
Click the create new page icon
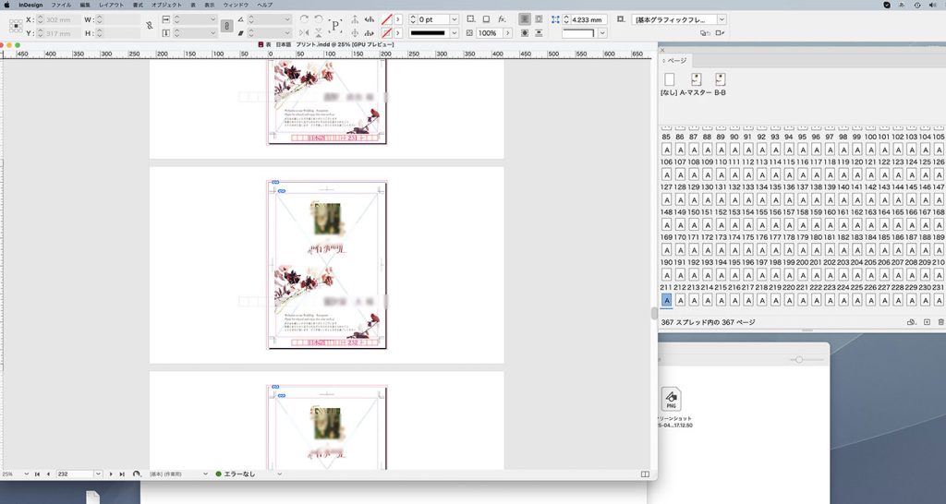(928, 322)
